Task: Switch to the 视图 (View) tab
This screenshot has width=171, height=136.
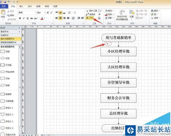Action: [55, 6]
